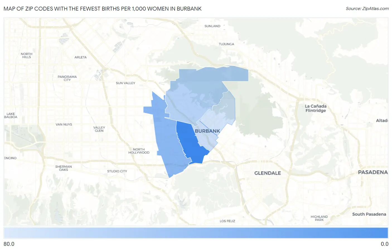Click the LOS FELIZ map label

point(228,221)
